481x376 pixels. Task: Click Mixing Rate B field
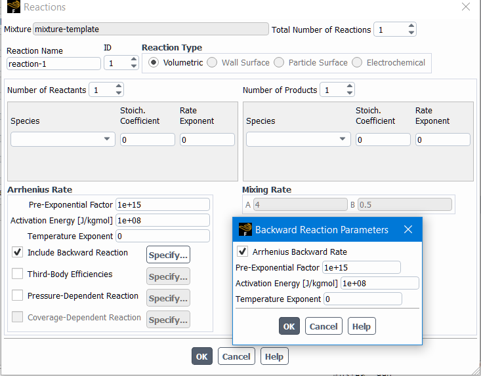(x=405, y=204)
